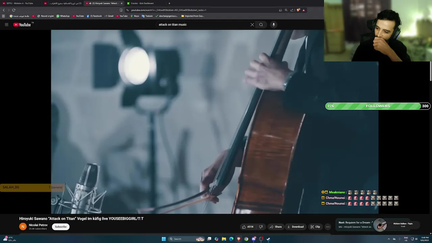The height and width of the screenshot is (243, 432).
Task: Like the video showing 451K
Action: click(248, 227)
